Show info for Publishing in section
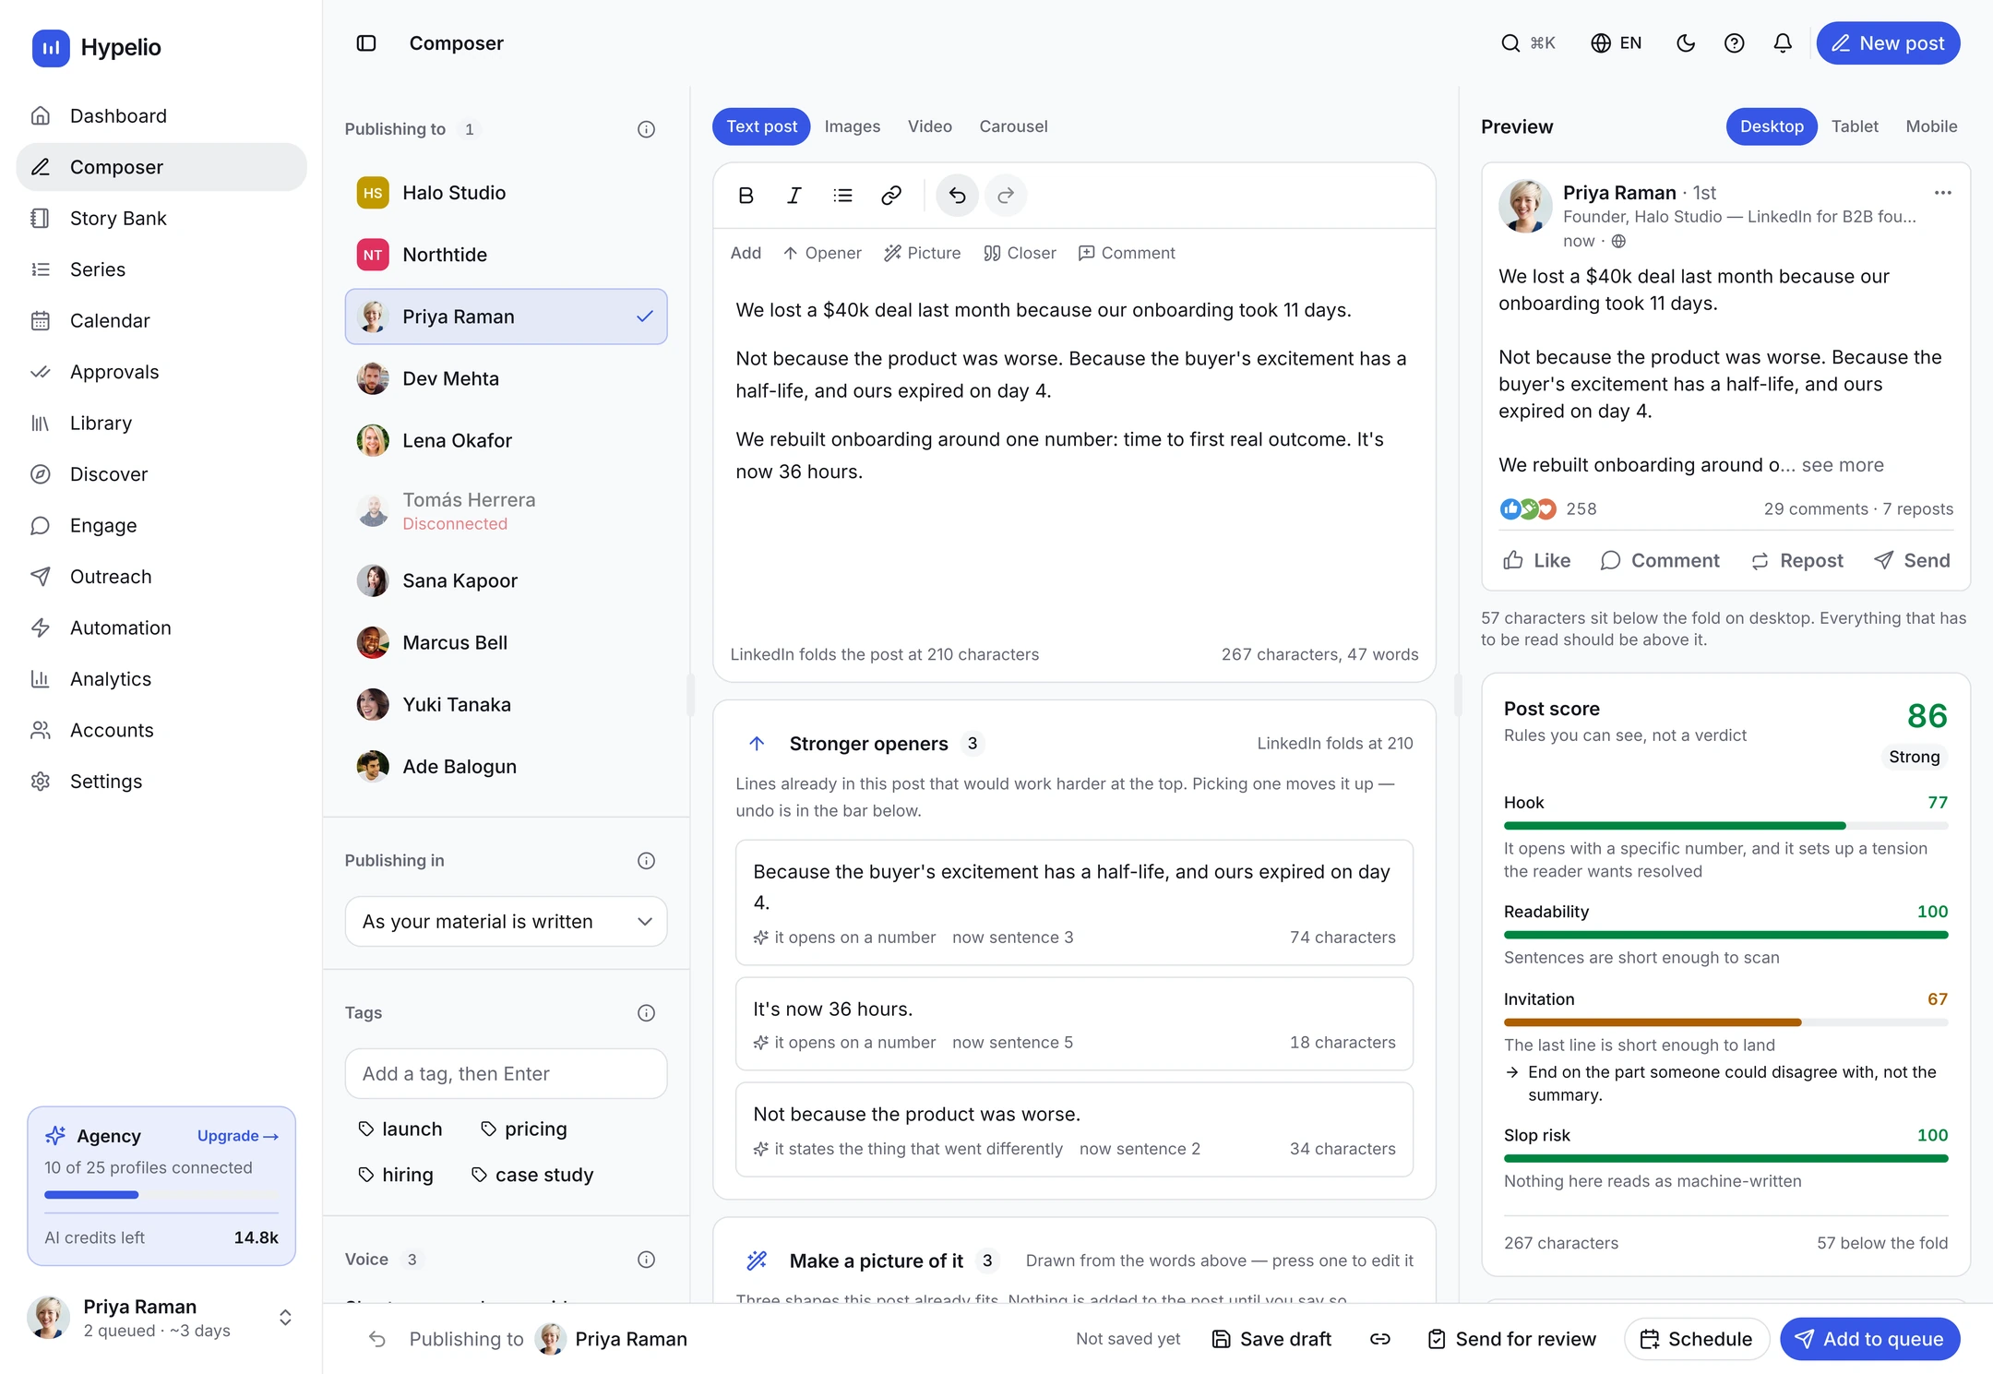The width and height of the screenshot is (1993, 1374). coord(646,861)
